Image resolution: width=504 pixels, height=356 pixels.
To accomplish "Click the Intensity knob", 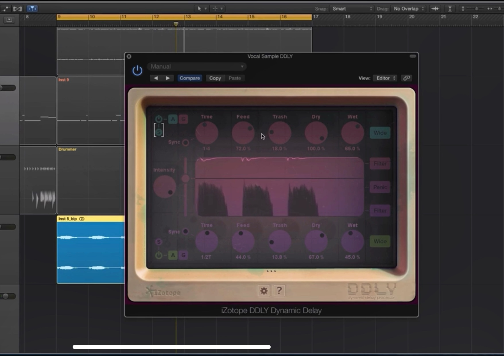I will coord(165,187).
